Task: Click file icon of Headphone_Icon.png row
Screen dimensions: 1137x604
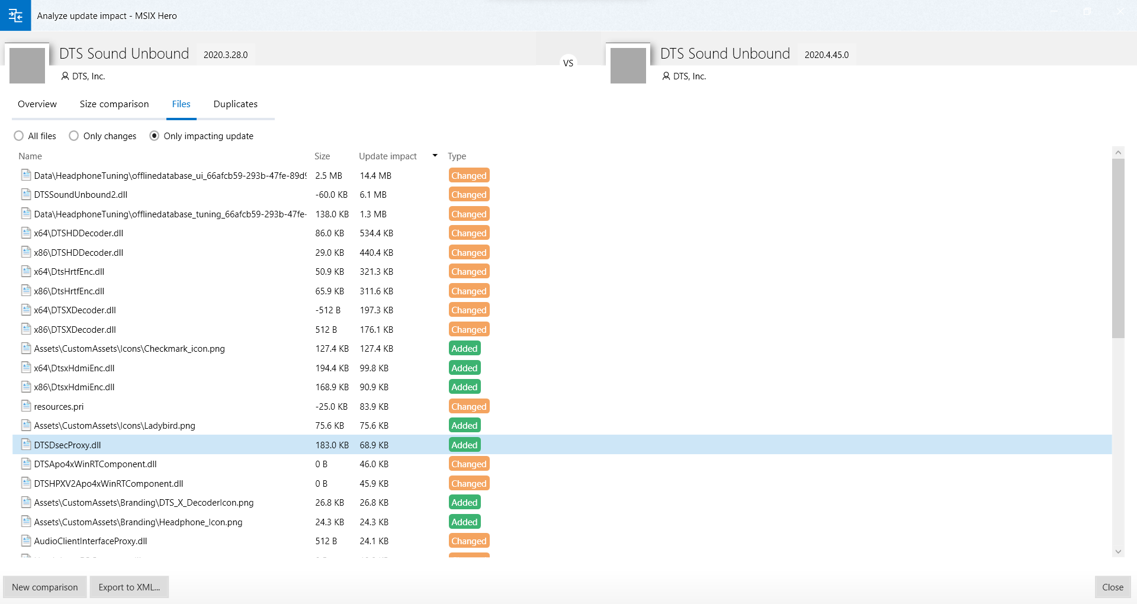Action: tap(26, 522)
